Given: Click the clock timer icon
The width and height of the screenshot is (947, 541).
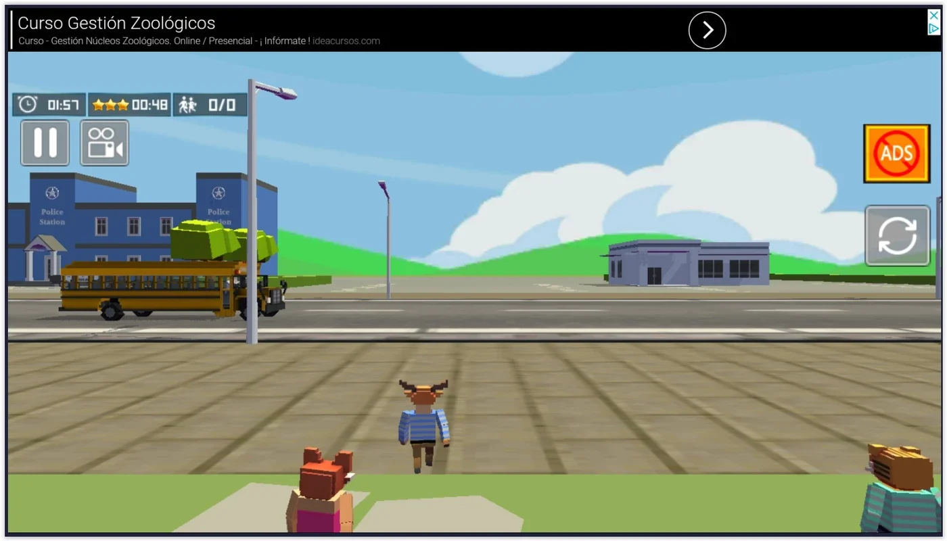Looking at the screenshot, I should pyautogui.click(x=28, y=105).
